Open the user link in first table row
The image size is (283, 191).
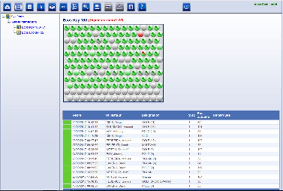[x=115, y=122]
